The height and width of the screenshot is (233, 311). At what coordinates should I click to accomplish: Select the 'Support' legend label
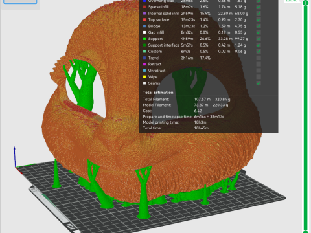click(155, 39)
